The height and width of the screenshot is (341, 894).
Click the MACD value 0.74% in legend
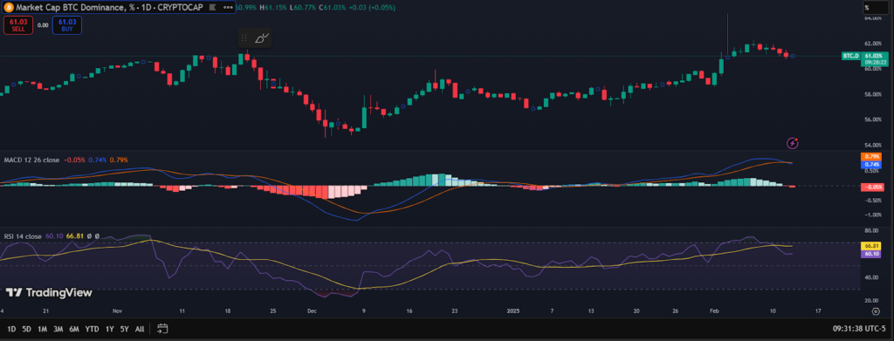tap(98, 160)
